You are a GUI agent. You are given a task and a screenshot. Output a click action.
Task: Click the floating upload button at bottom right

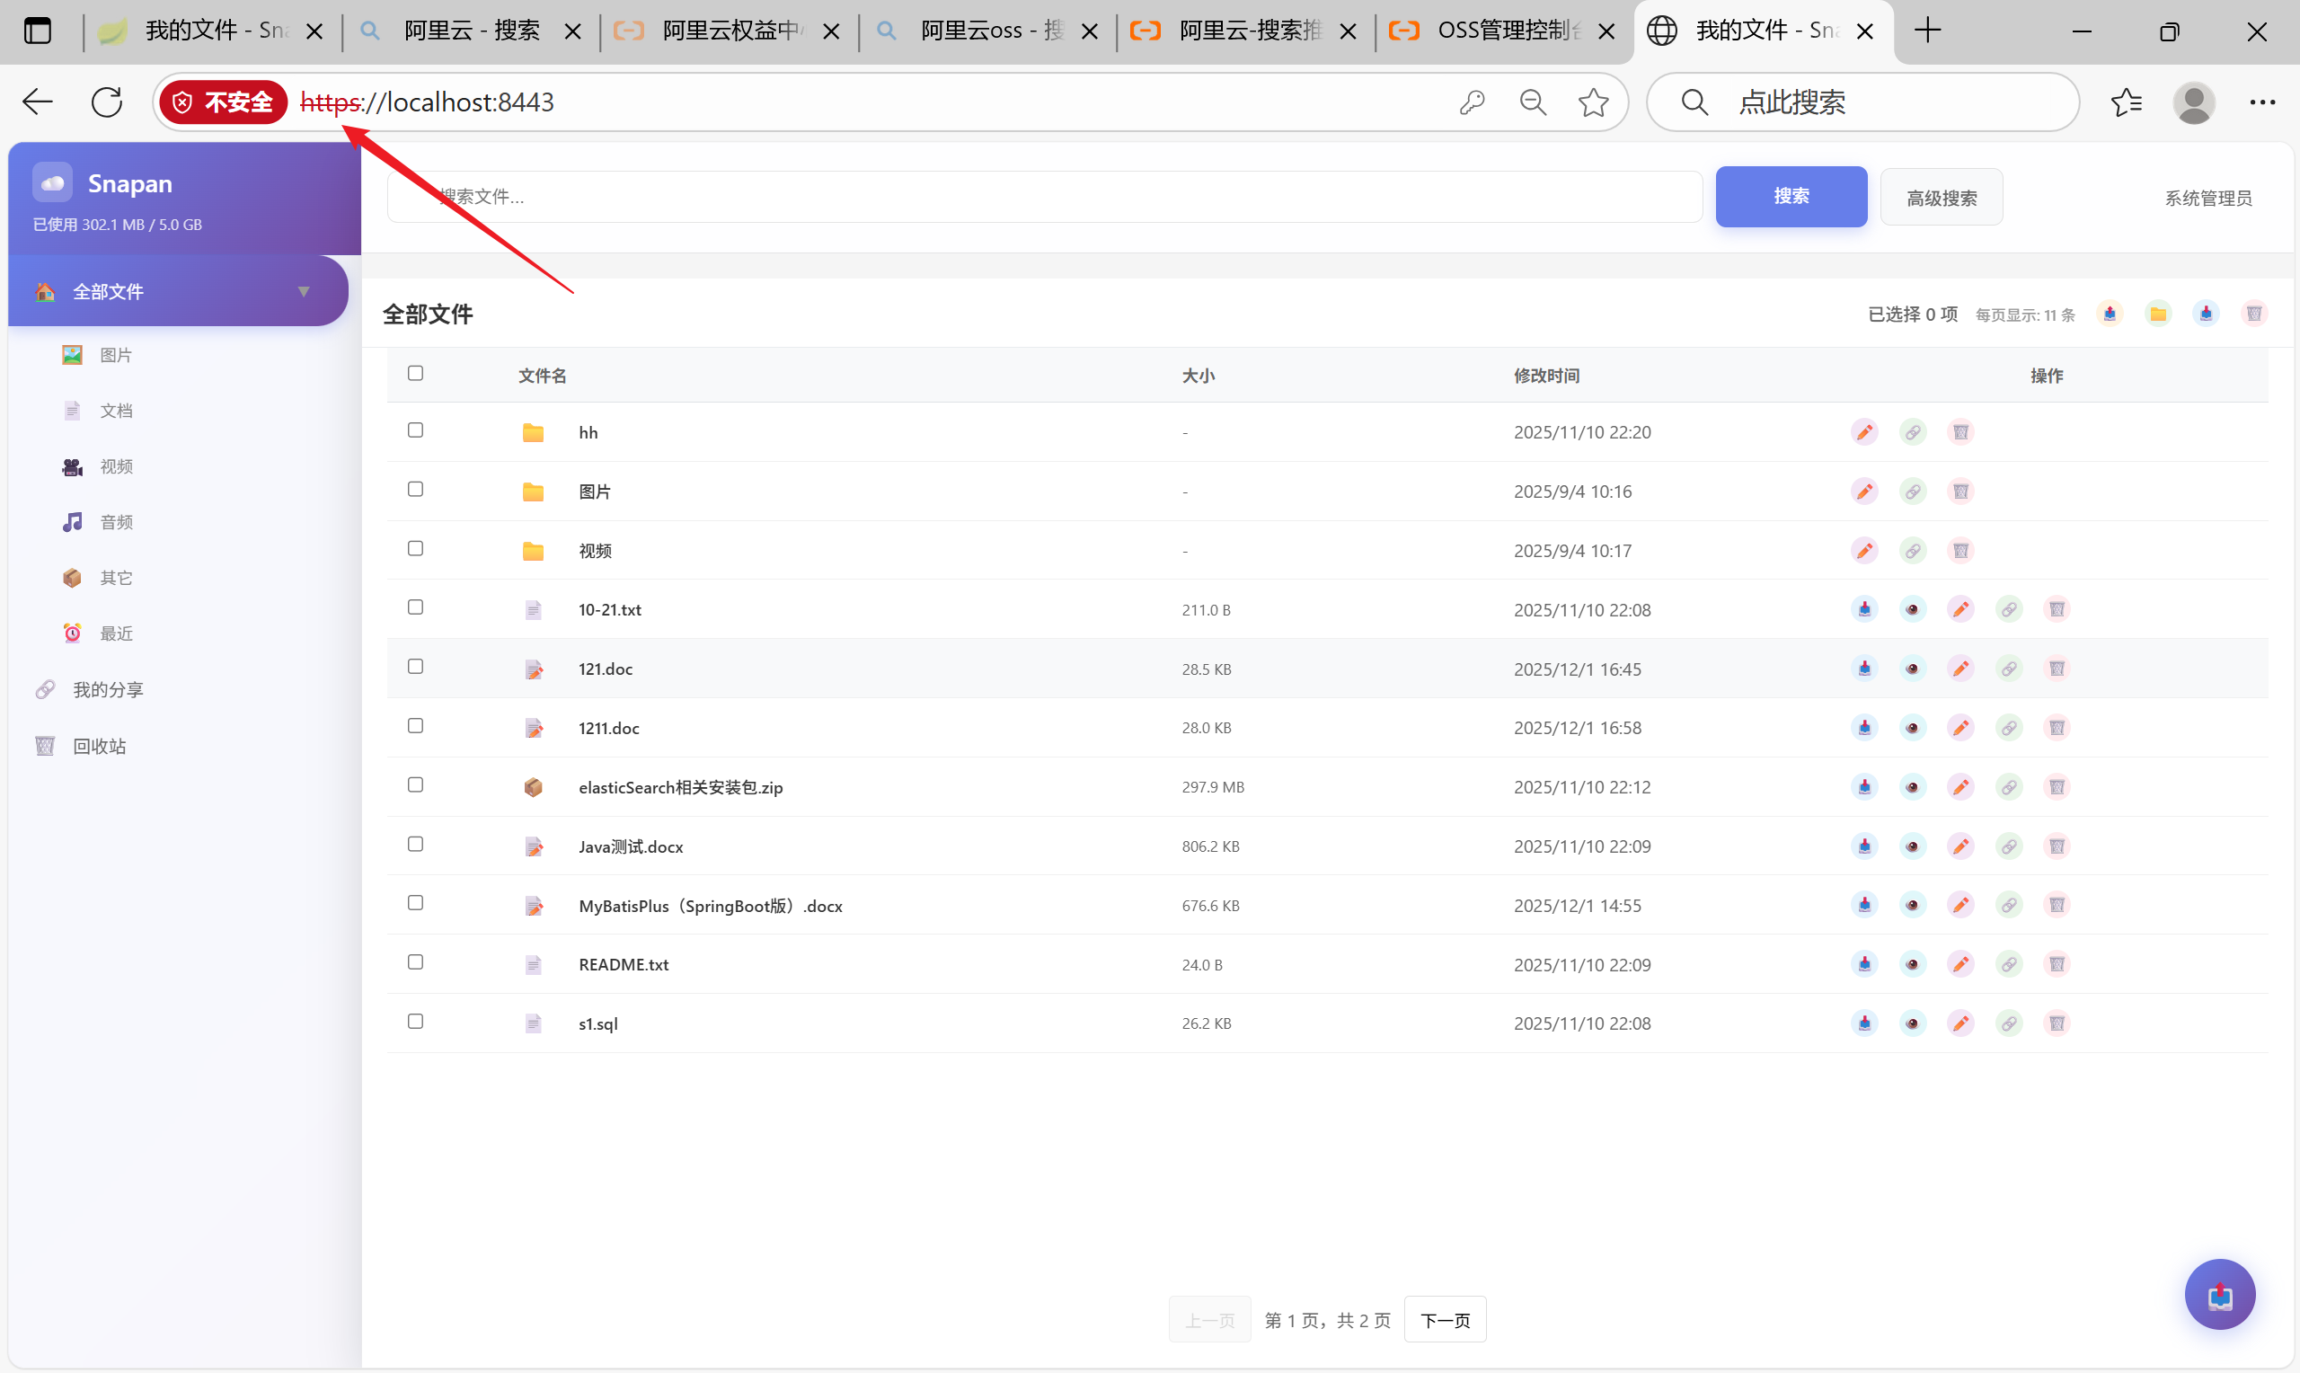click(x=2219, y=1294)
